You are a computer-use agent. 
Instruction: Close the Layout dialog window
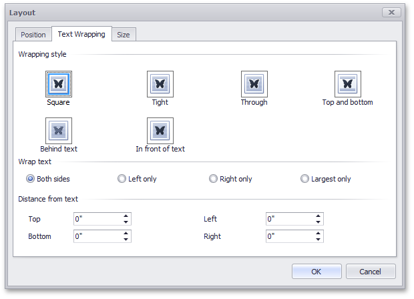coord(391,12)
